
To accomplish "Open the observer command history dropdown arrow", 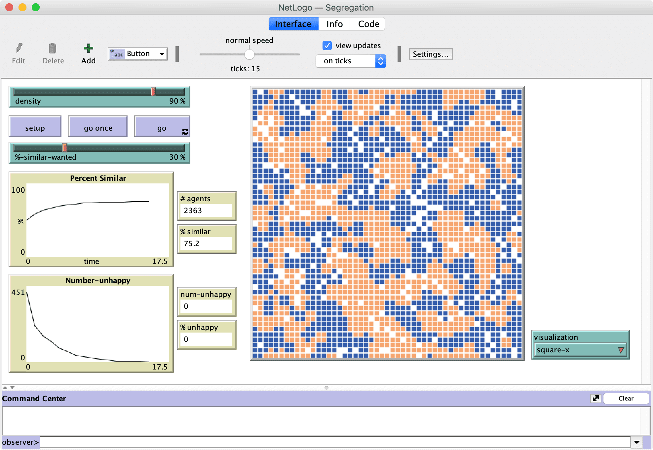I will (x=637, y=442).
